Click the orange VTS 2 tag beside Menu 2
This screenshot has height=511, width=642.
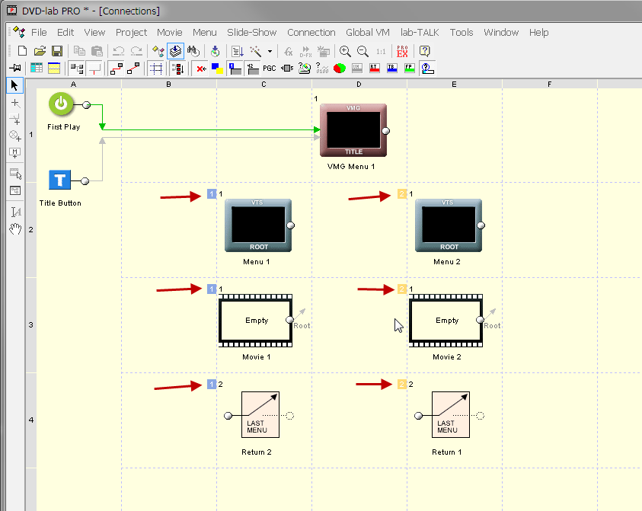click(x=402, y=193)
